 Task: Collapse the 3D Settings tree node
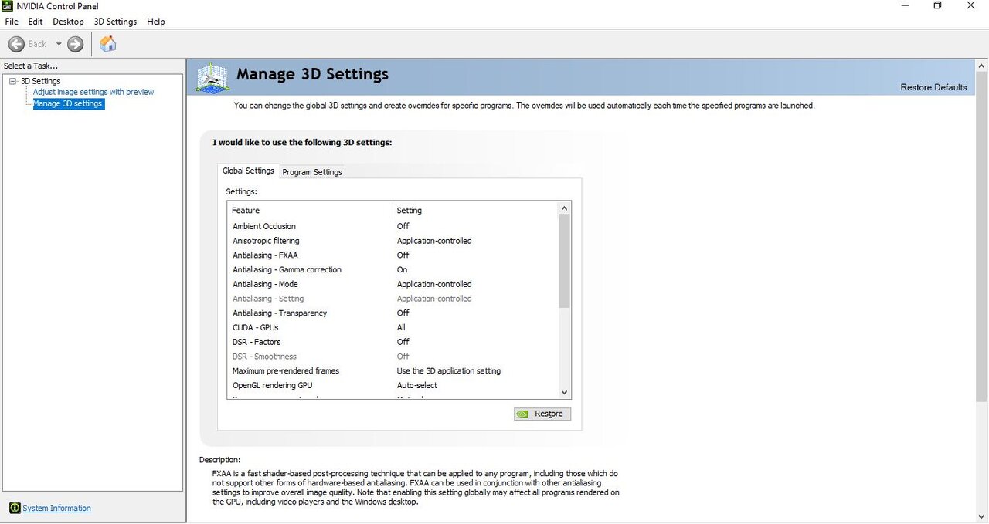point(12,81)
